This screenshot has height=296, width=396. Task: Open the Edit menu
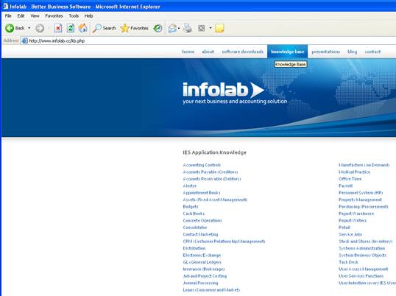click(x=21, y=16)
